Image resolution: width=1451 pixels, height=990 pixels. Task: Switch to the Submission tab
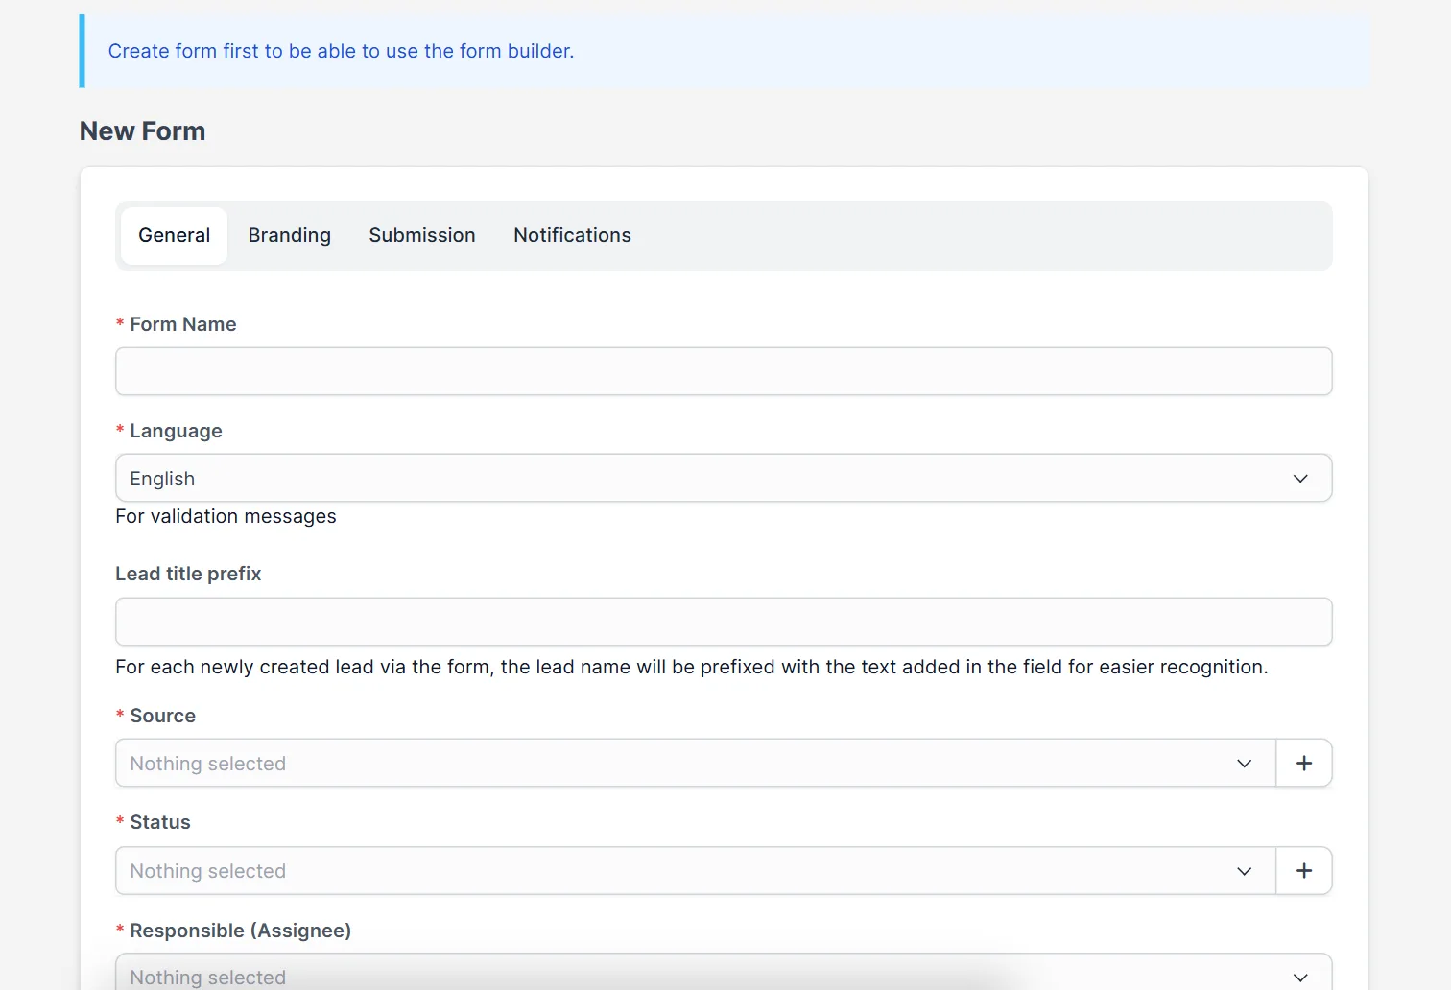(x=422, y=235)
